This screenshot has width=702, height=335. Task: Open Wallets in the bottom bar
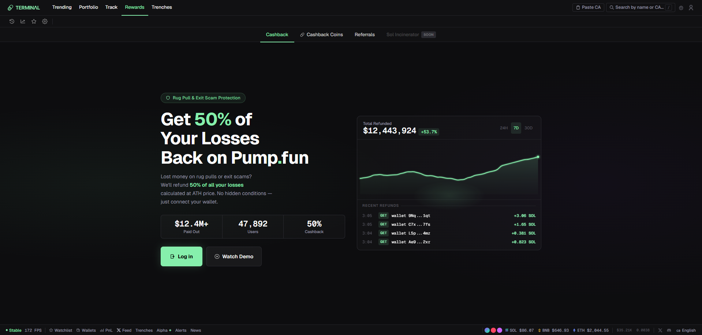point(86,330)
